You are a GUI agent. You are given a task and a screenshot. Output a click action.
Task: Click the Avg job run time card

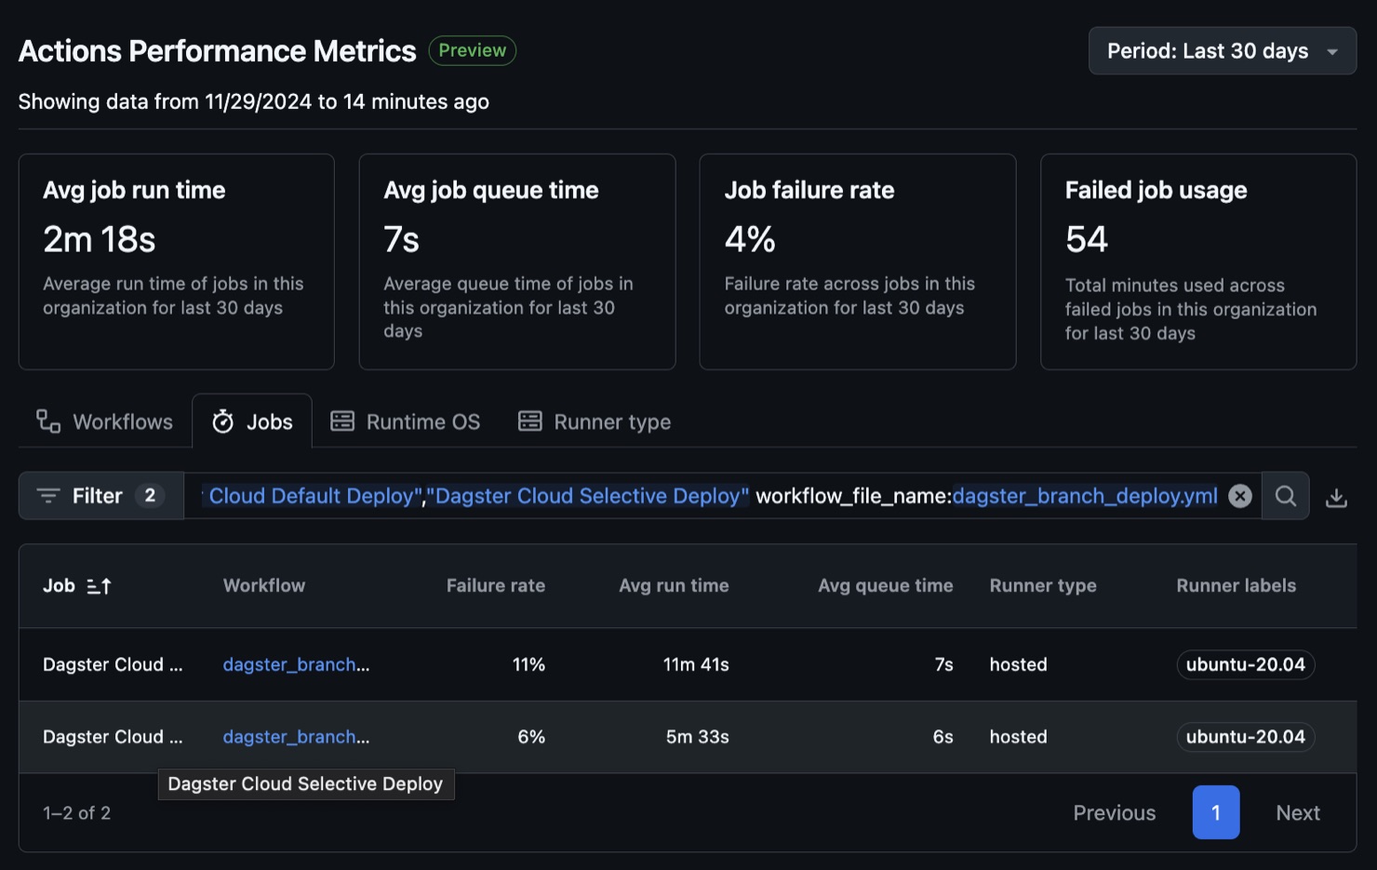click(x=177, y=261)
